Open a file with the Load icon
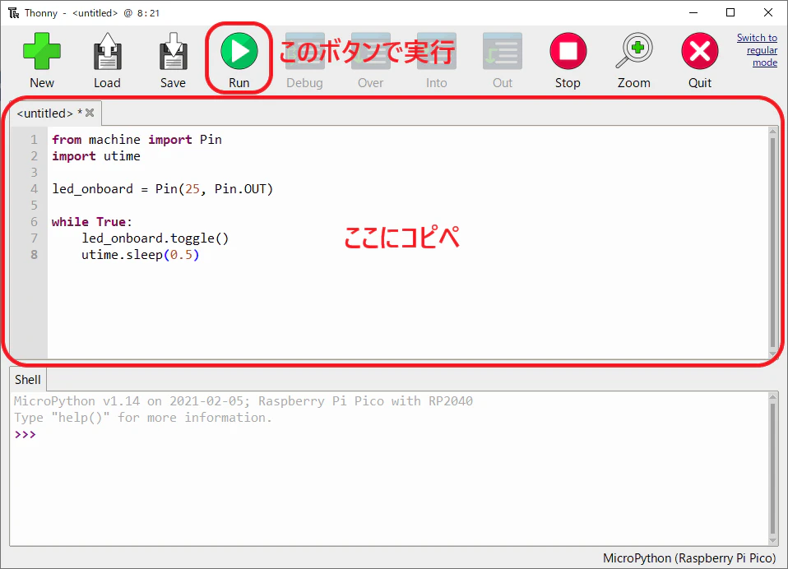The image size is (788, 569). [x=107, y=51]
